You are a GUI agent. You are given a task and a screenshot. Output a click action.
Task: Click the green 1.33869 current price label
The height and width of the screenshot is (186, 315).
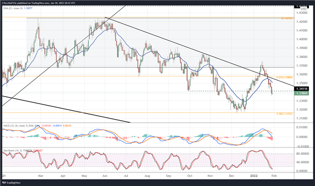(301, 93)
